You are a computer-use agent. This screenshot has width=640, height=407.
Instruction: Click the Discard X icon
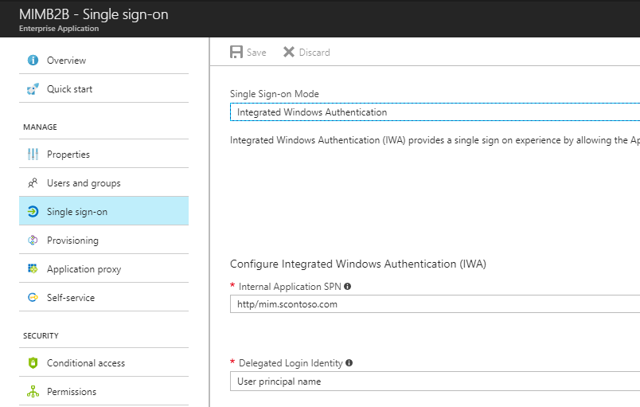pyautogui.click(x=289, y=52)
